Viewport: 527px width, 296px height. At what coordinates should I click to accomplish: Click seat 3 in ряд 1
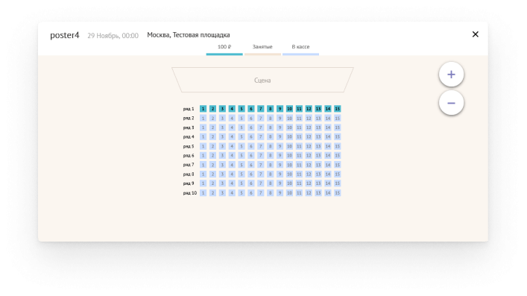click(222, 109)
